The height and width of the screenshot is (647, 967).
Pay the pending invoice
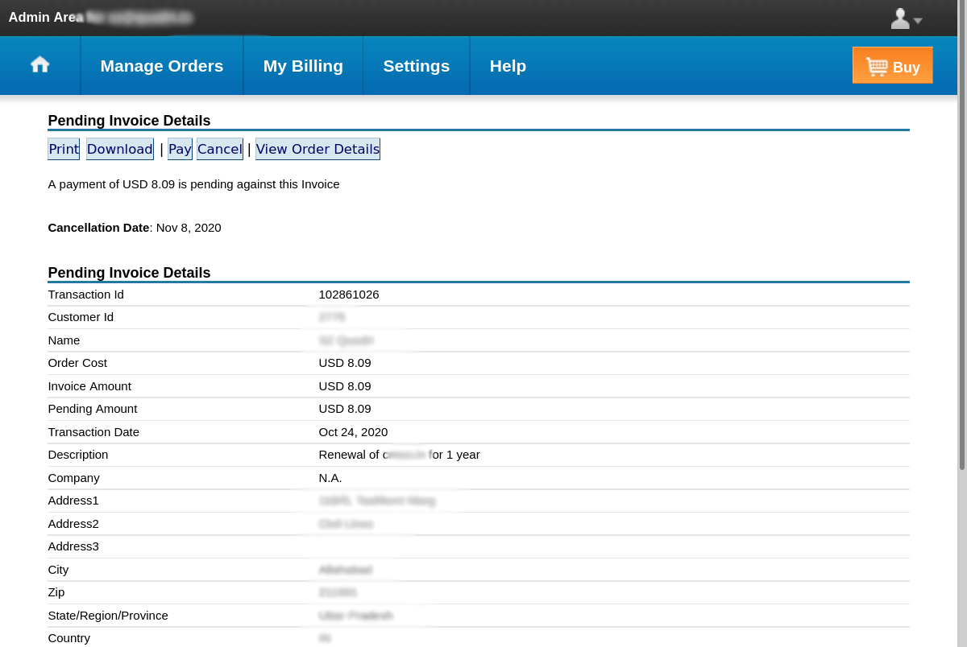click(180, 149)
